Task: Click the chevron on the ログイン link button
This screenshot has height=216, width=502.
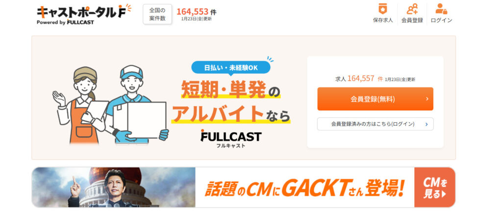Action: tap(427, 124)
